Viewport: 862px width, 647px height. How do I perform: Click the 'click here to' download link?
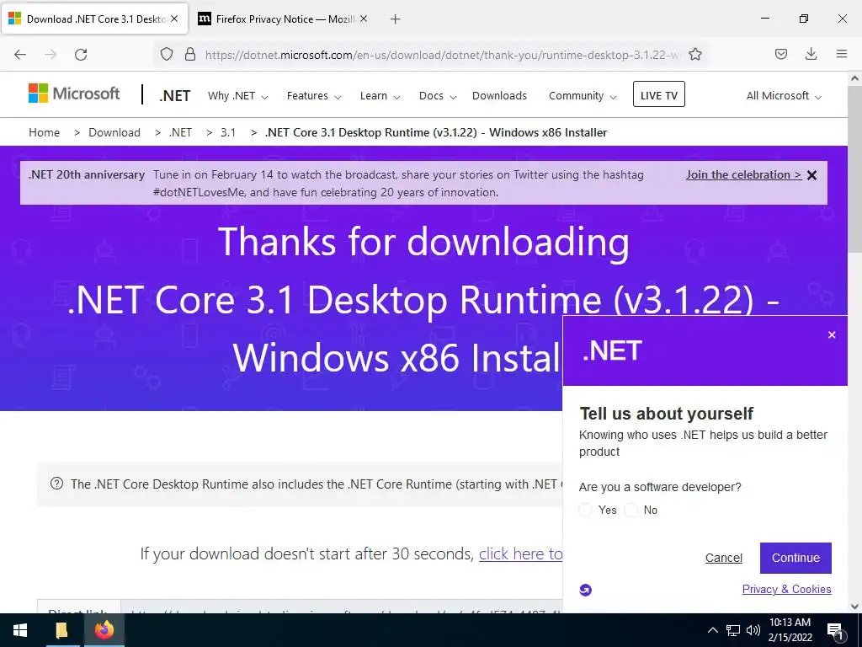(520, 553)
